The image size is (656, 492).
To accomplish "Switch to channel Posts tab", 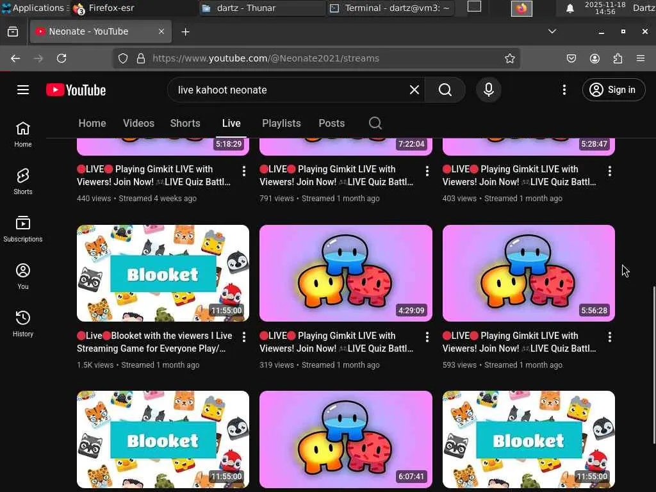I will (x=331, y=123).
